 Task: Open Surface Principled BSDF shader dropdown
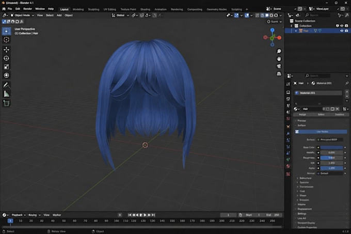[329, 139]
